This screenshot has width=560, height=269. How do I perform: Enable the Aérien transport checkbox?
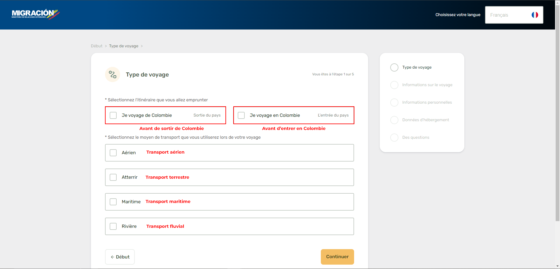(x=113, y=153)
